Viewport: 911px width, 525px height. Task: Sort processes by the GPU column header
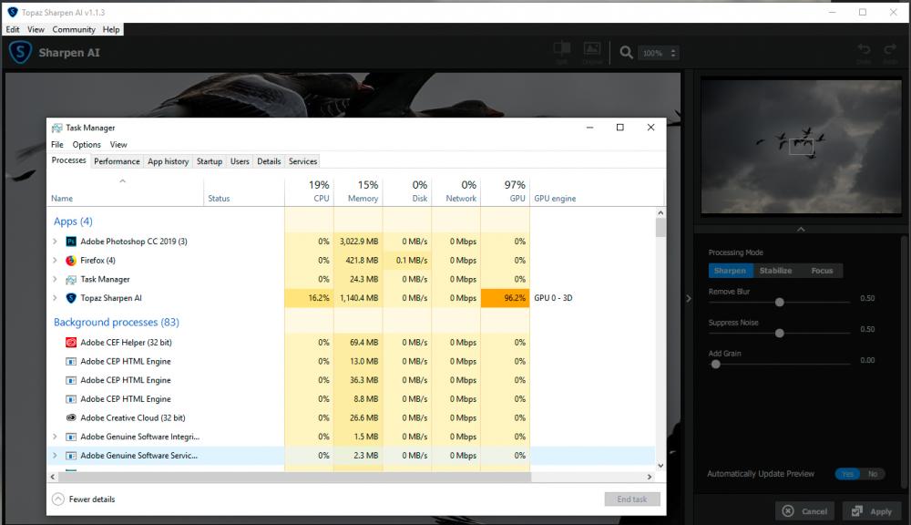tap(506, 191)
